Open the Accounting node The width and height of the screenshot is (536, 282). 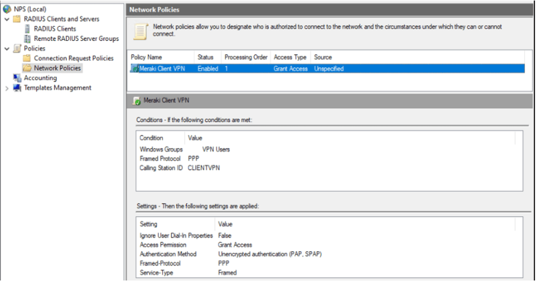pos(40,78)
